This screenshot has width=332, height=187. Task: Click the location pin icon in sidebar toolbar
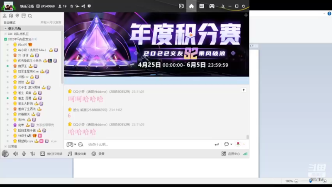17,16
